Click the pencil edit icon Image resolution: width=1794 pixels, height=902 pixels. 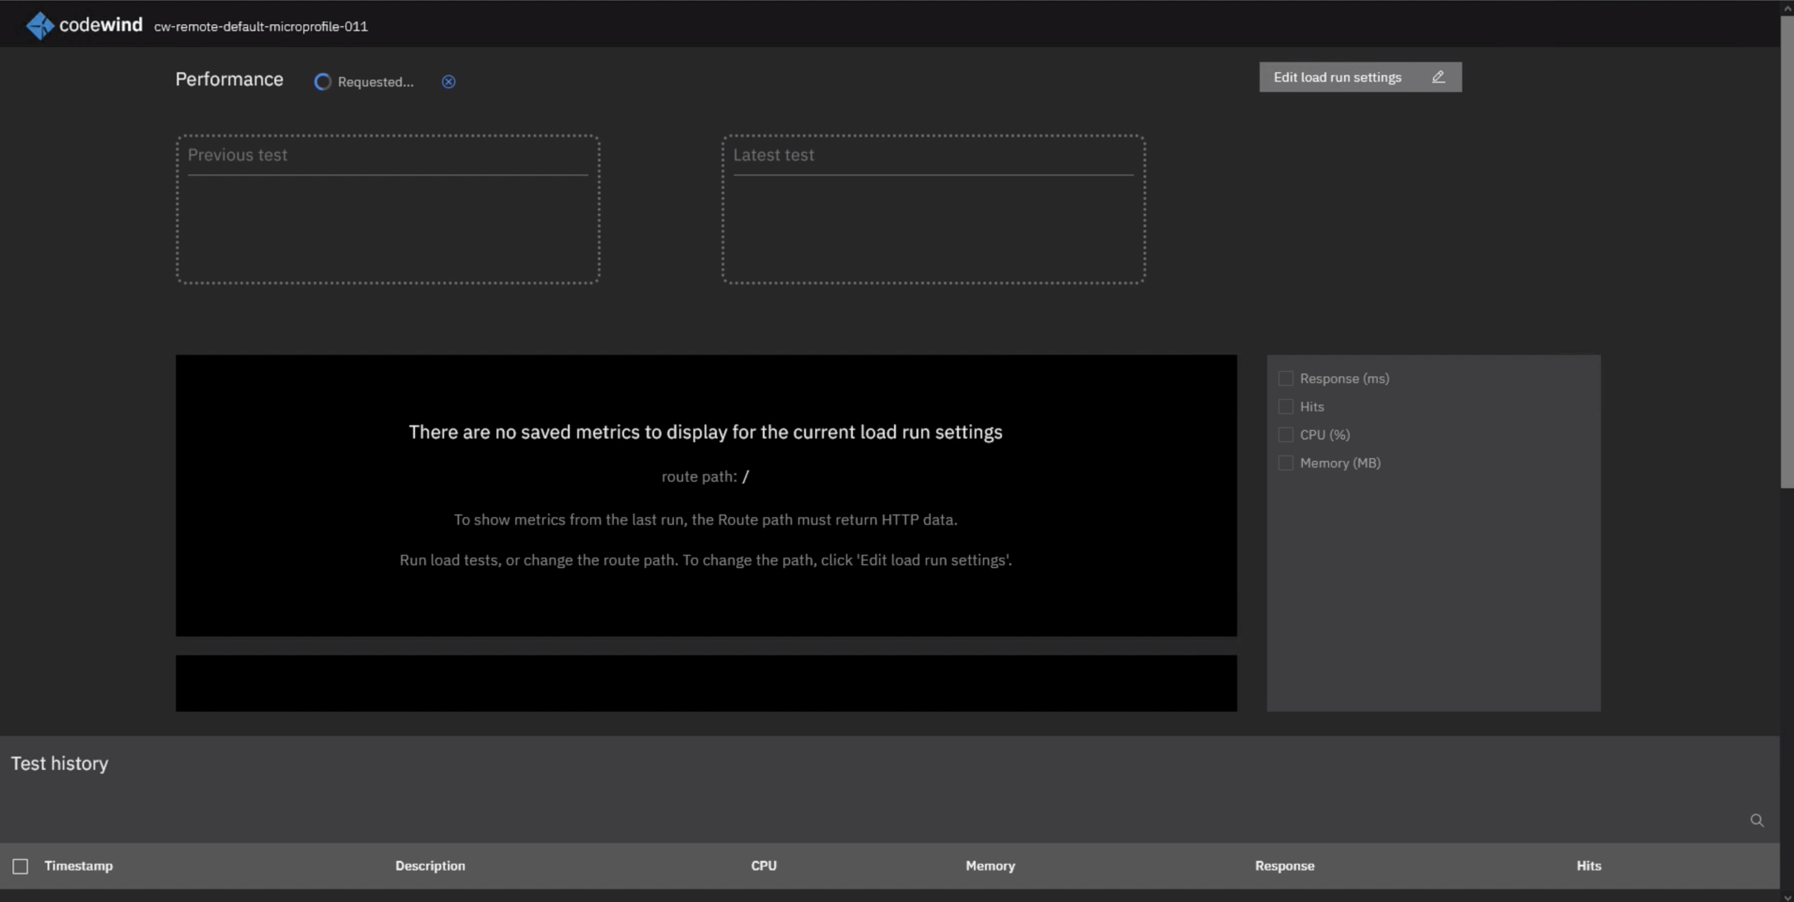pyautogui.click(x=1438, y=77)
